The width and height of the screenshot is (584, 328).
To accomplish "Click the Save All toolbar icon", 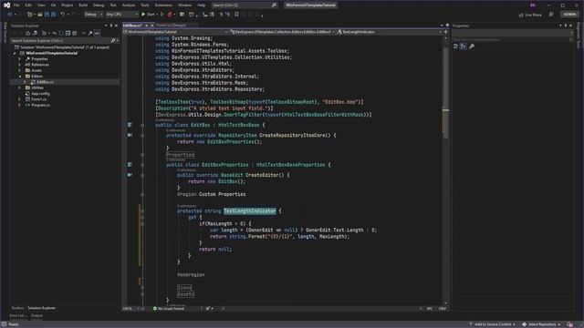I will pos(53,15).
